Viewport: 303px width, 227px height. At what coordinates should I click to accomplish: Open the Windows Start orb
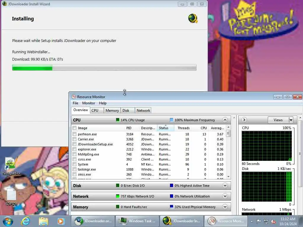[8, 221]
